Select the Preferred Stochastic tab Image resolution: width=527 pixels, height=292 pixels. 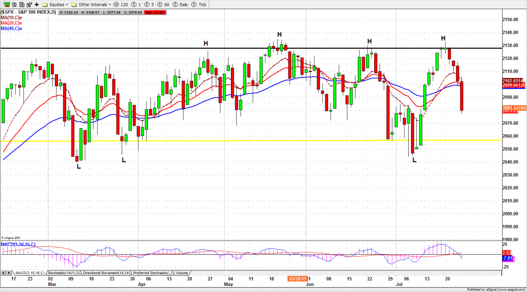(153, 273)
